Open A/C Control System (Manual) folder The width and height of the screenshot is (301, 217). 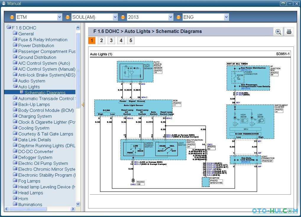click(x=44, y=69)
